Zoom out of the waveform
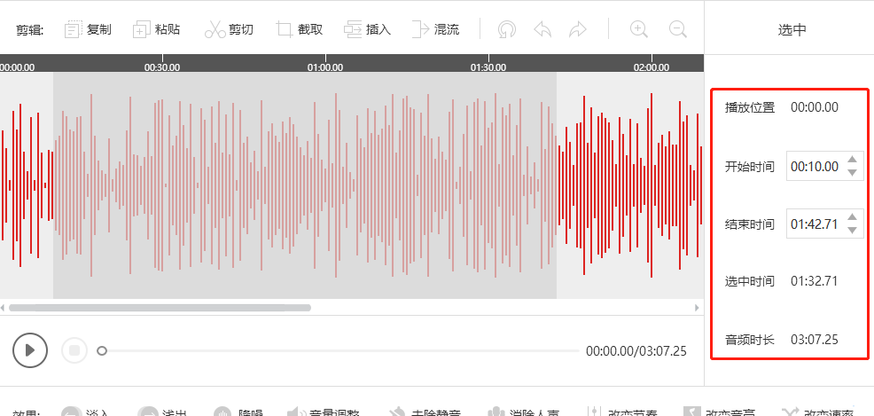The image size is (874, 416). click(x=678, y=29)
